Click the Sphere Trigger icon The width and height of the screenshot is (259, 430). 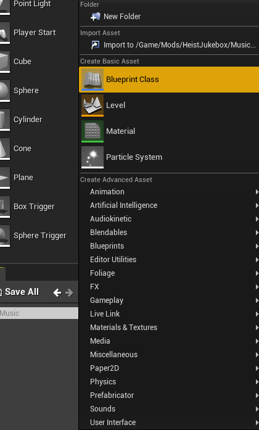[5, 236]
